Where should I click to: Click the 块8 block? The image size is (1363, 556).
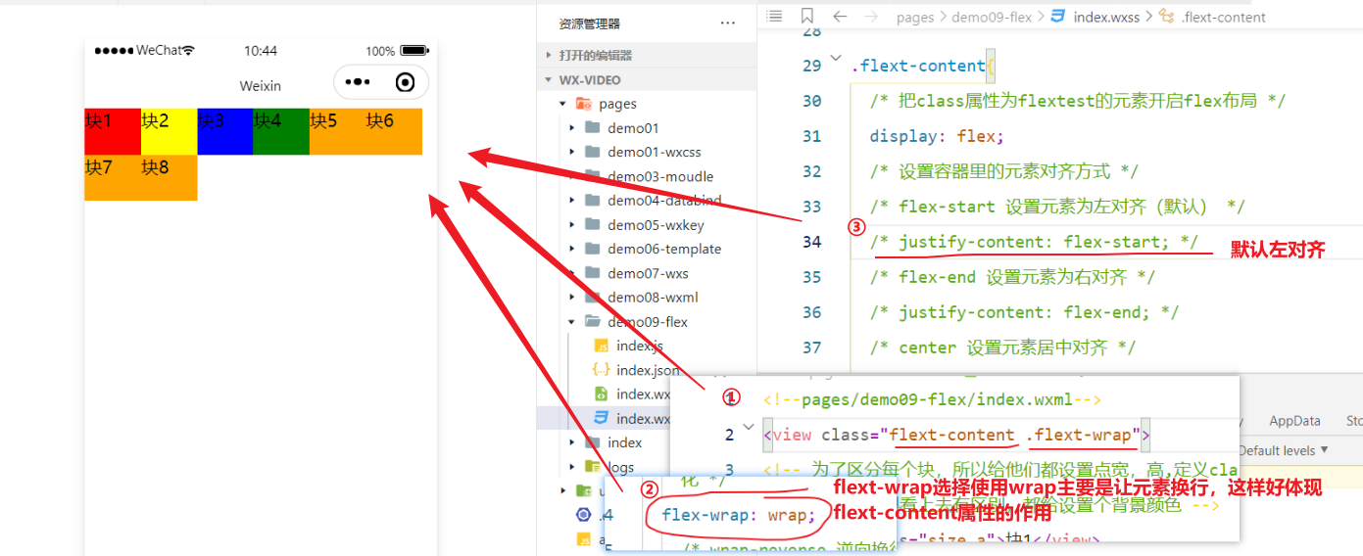tap(170, 177)
